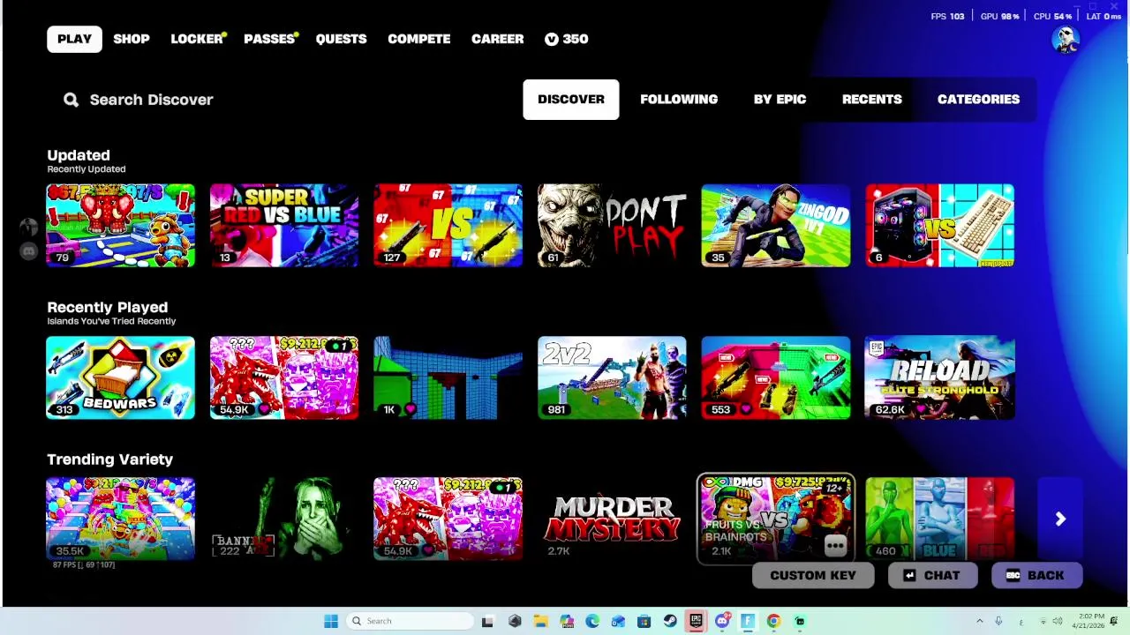
Task: Open the Murder Mystery island
Action: click(x=612, y=519)
